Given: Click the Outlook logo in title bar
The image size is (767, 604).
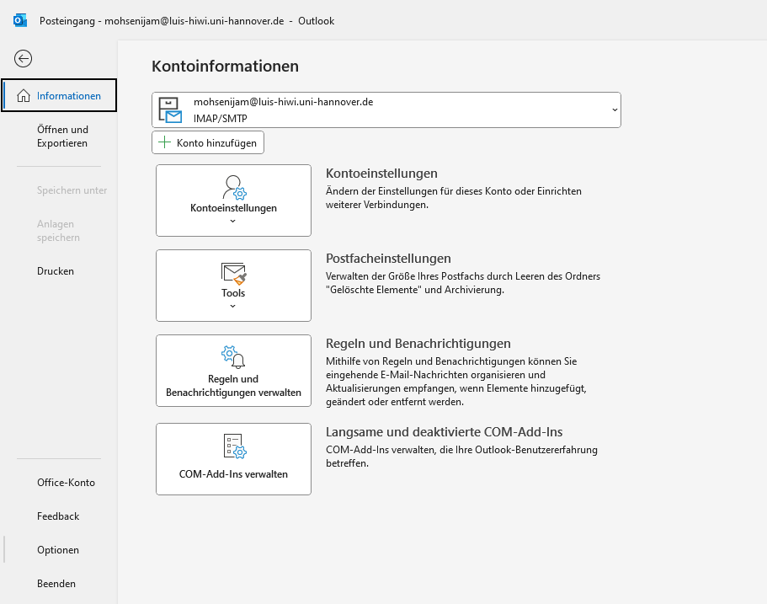Looking at the screenshot, I should tap(20, 20).
